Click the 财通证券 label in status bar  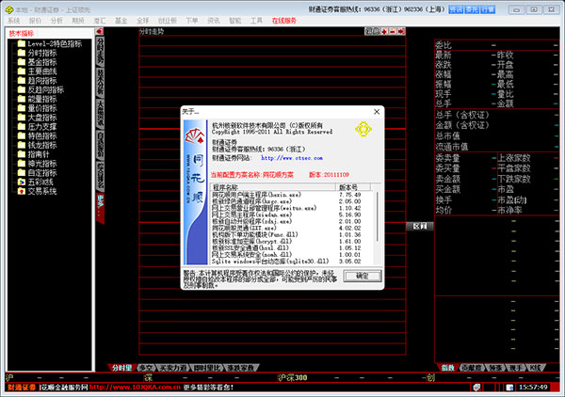(22, 388)
